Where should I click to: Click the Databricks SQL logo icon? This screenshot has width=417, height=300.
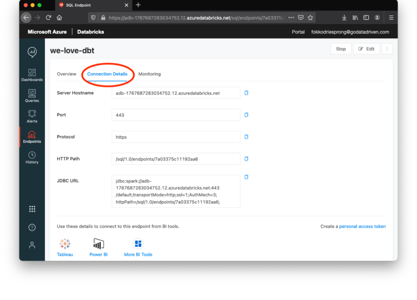tap(32, 52)
